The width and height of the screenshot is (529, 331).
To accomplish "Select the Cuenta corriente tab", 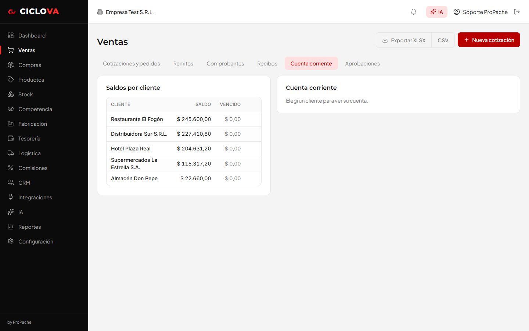I will tap(311, 64).
